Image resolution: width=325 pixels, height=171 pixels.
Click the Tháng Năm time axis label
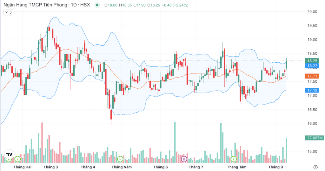click(x=122, y=167)
